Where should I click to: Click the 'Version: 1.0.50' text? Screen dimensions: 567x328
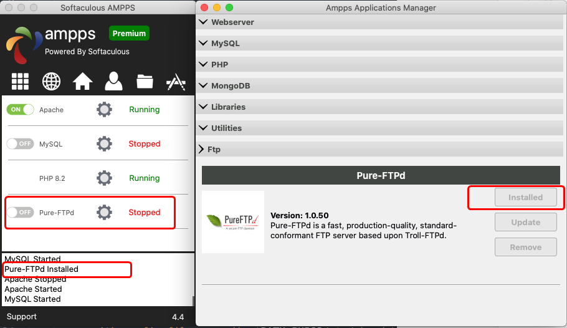point(300,215)
